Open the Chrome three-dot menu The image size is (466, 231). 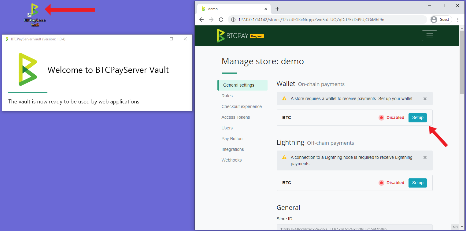coord(458,20)
